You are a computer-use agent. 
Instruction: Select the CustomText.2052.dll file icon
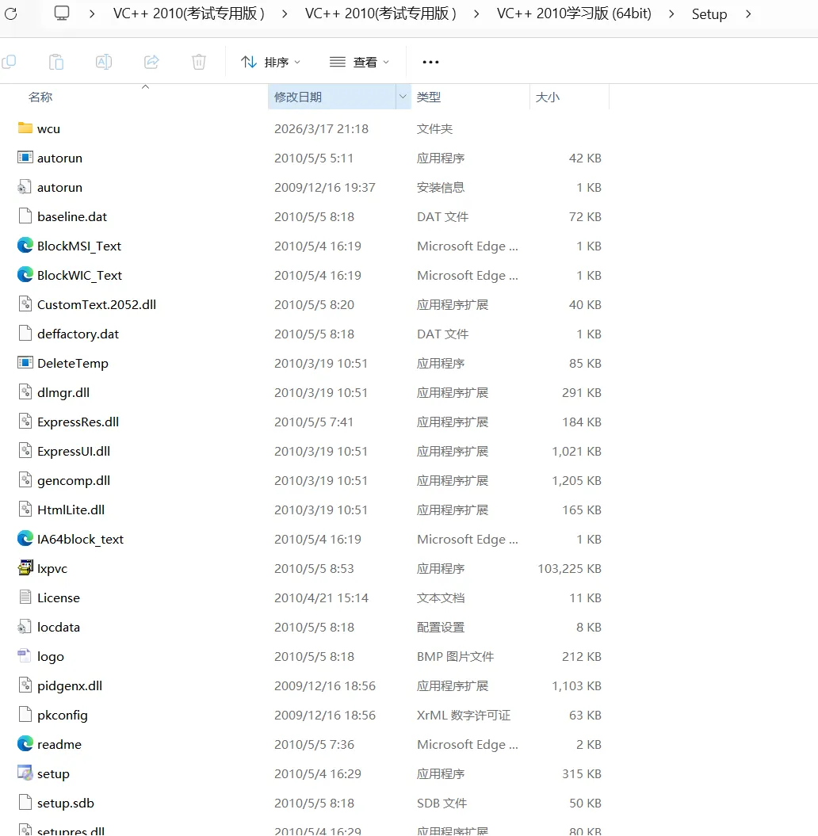pos(25,304)
